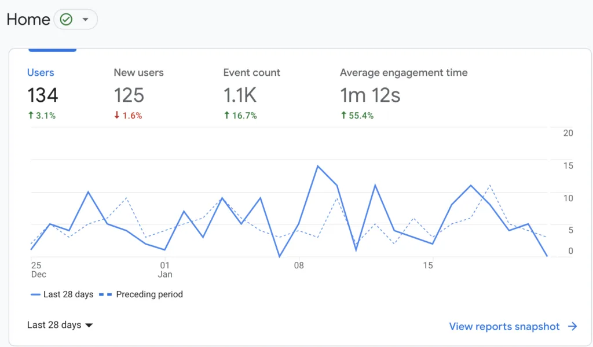Open the Last 28 days date dropdown

(60, 325)
